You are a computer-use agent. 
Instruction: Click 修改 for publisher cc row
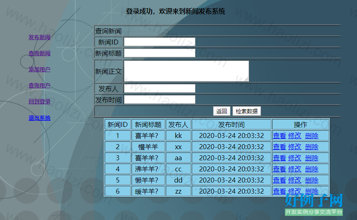[295, 169]
